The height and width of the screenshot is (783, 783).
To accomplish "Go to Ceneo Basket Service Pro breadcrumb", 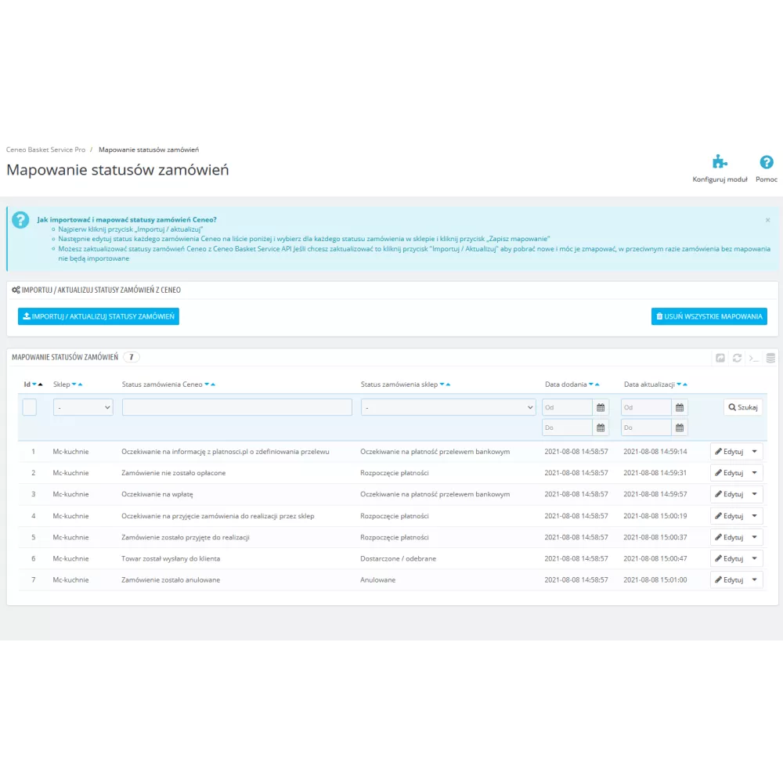I will pos(45,150).
